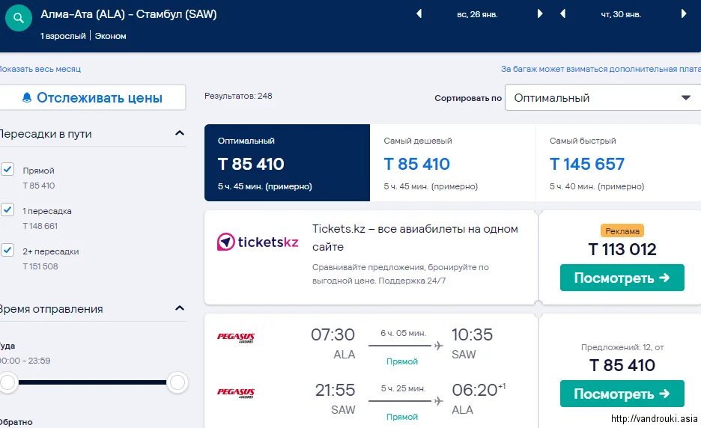Click the ticketskz logo
The width and height of the screenshot is (701, 428).
[x=258, y=242]
